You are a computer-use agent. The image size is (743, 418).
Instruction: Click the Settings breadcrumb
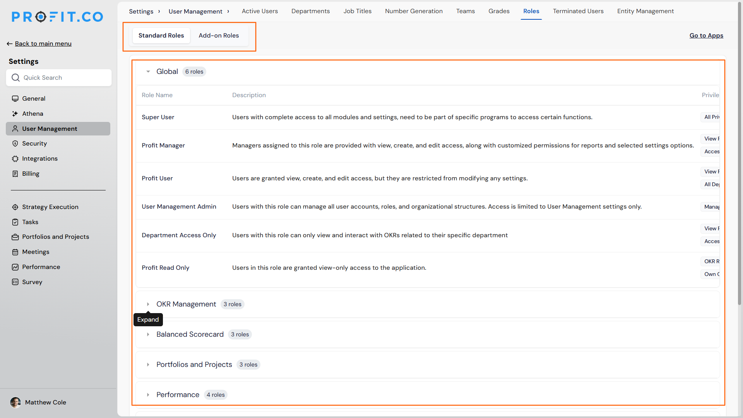[x=141, y=12]
